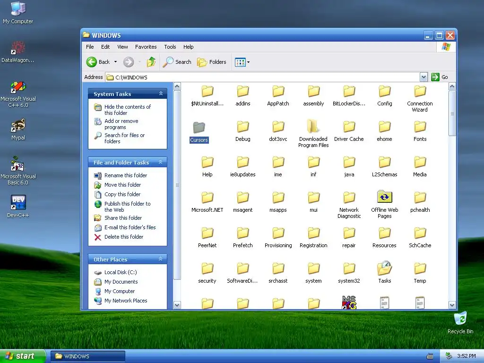Open the View menu
484x363 pixels.
click(122, 47)
